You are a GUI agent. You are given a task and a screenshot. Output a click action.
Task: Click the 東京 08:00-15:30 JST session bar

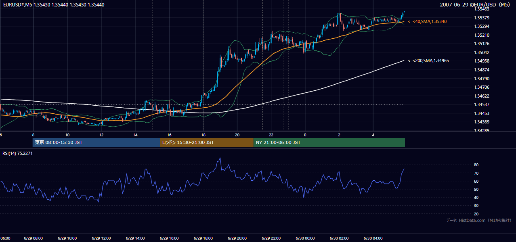(96, 142)
